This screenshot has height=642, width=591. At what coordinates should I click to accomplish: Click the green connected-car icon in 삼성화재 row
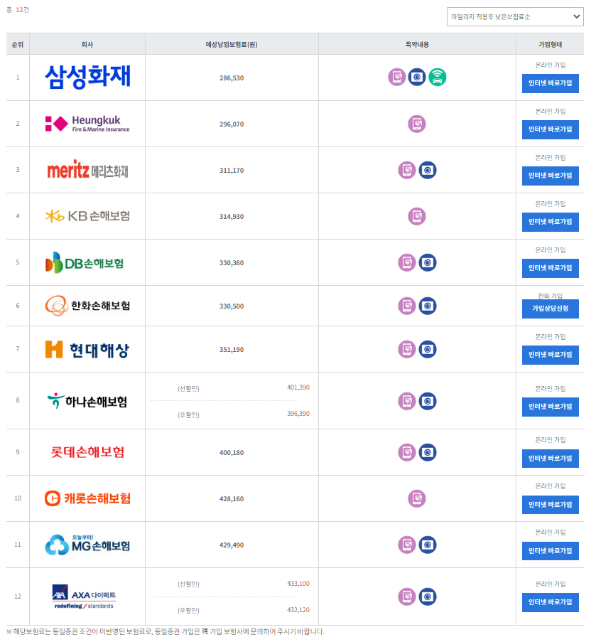click(x=438, y=77)
